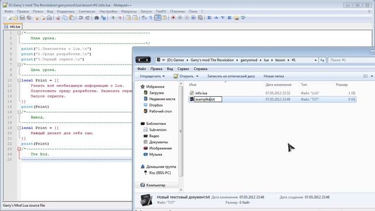Click the Explorer search field Поиск
The height and width of the screenshot is (211, 375).
tap(351, 60)
